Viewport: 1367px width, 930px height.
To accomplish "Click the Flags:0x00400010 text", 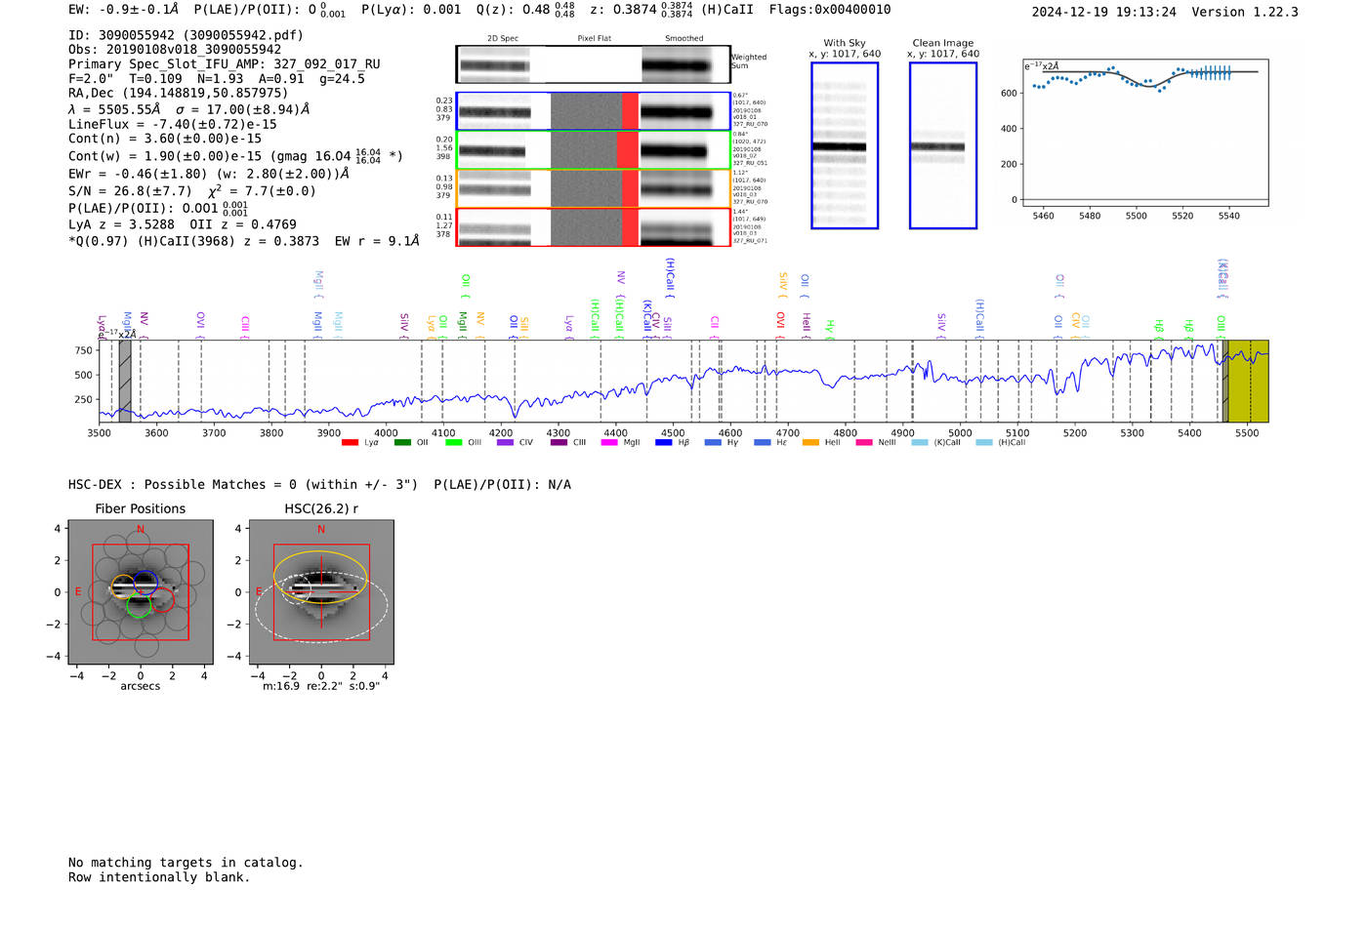I will click(830, 10).
